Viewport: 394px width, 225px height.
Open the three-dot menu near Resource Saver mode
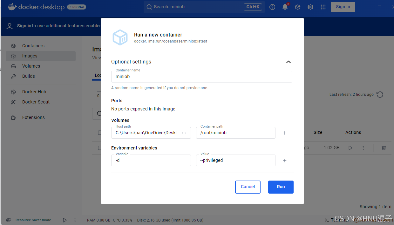[x=75, y=220]
